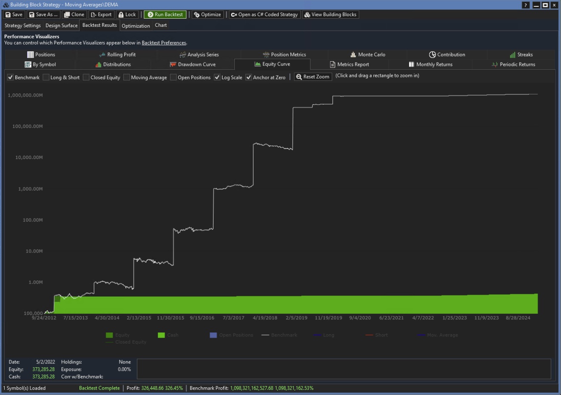Click the help question mark button
This screenshot has height=395, width=561.
[526, 5]
